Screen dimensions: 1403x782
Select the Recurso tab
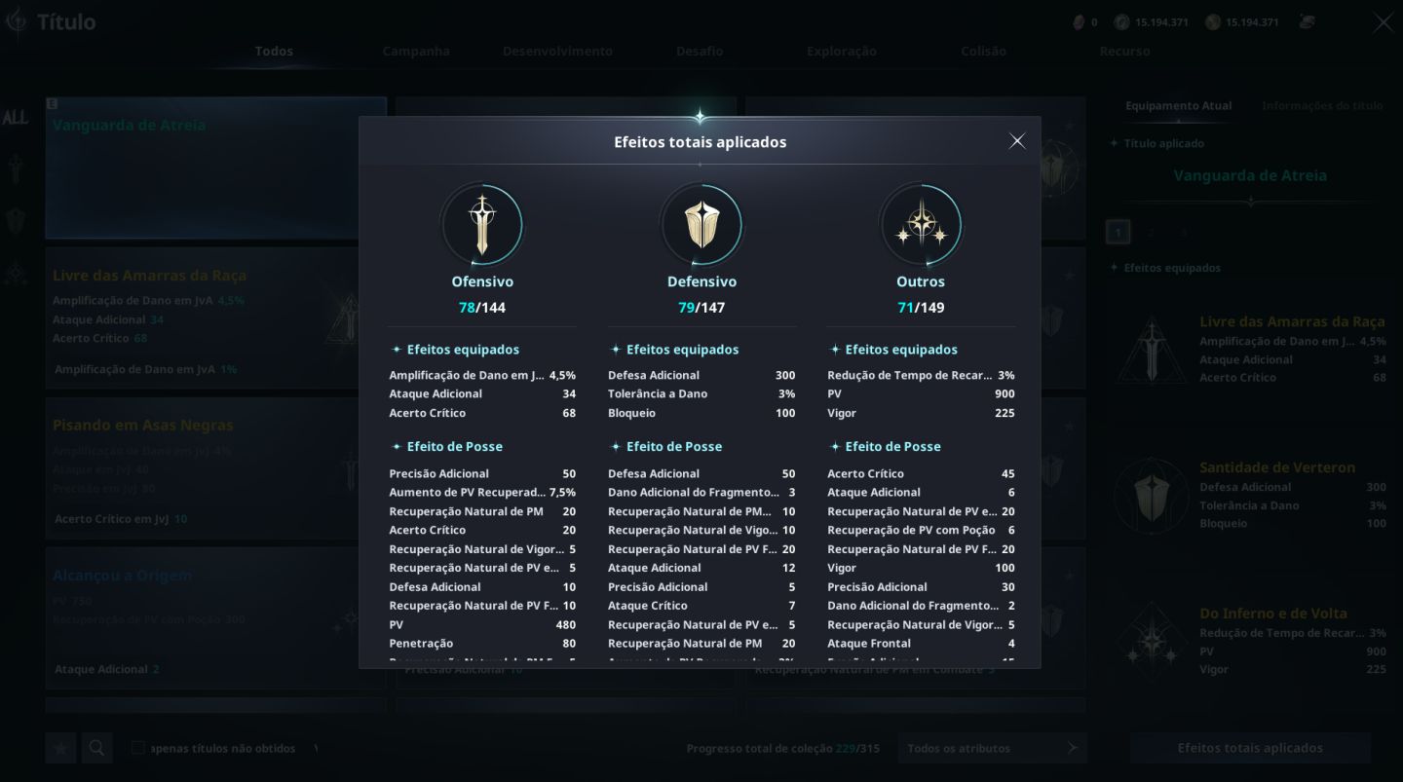(1124, 51)
